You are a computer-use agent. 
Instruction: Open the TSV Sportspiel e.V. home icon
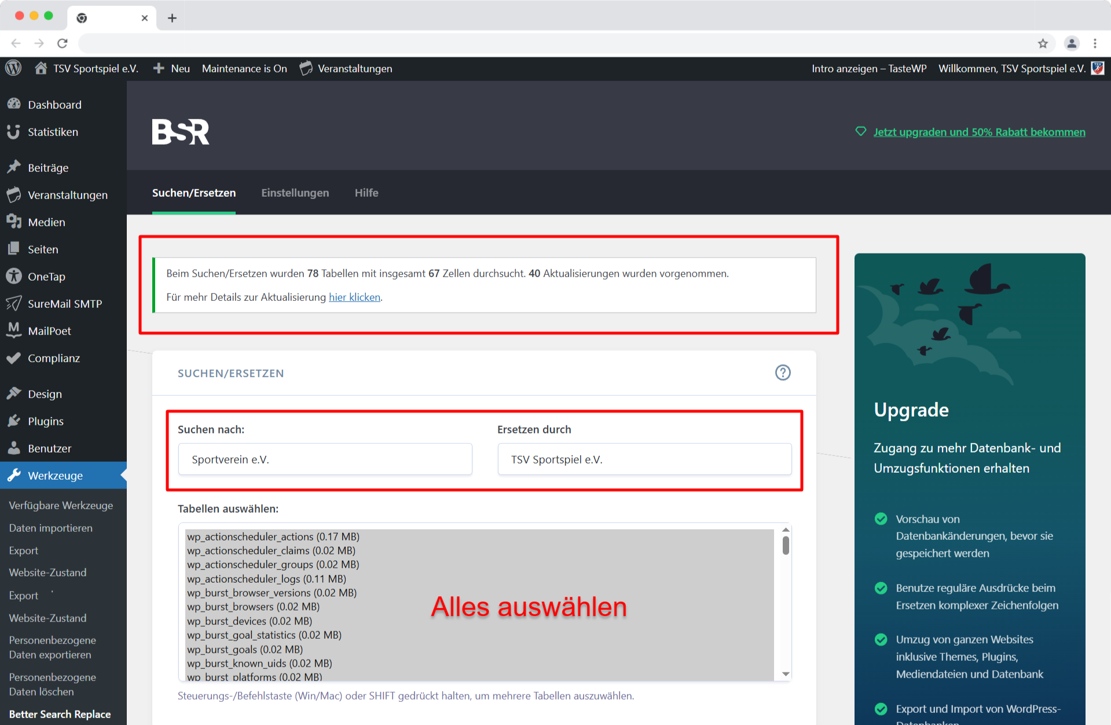pos(41,68)
